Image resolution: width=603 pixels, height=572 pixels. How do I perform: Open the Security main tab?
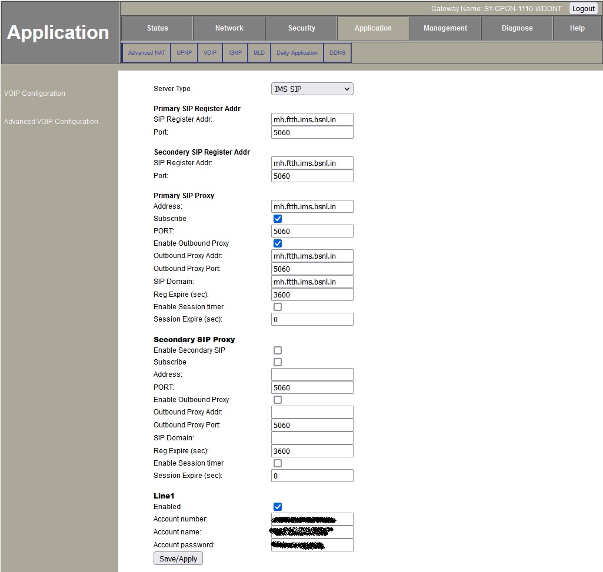point(301,28)
